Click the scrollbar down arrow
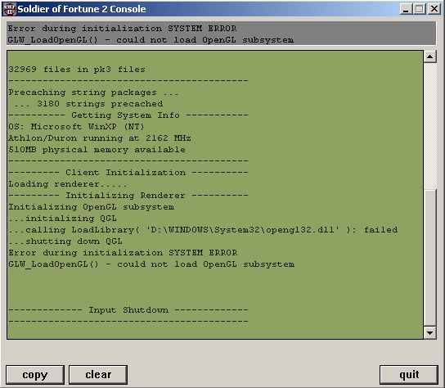 pyautogui.click(x=430, y=332)
